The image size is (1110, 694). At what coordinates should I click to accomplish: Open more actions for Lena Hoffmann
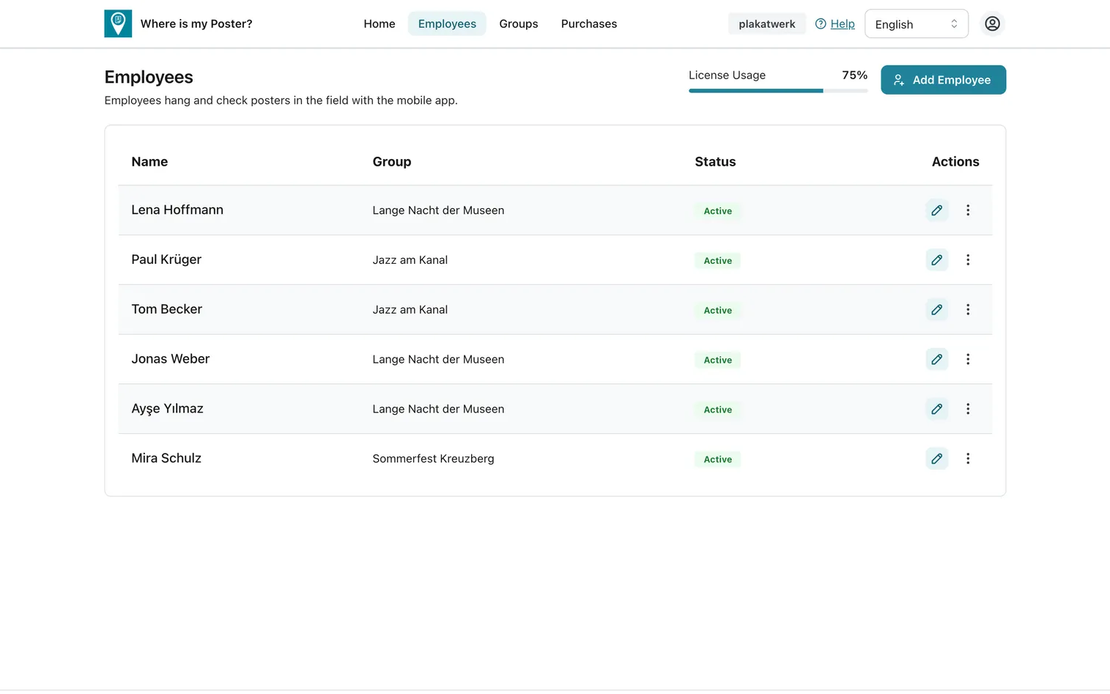pyautogui.click(x=968, y=210)
